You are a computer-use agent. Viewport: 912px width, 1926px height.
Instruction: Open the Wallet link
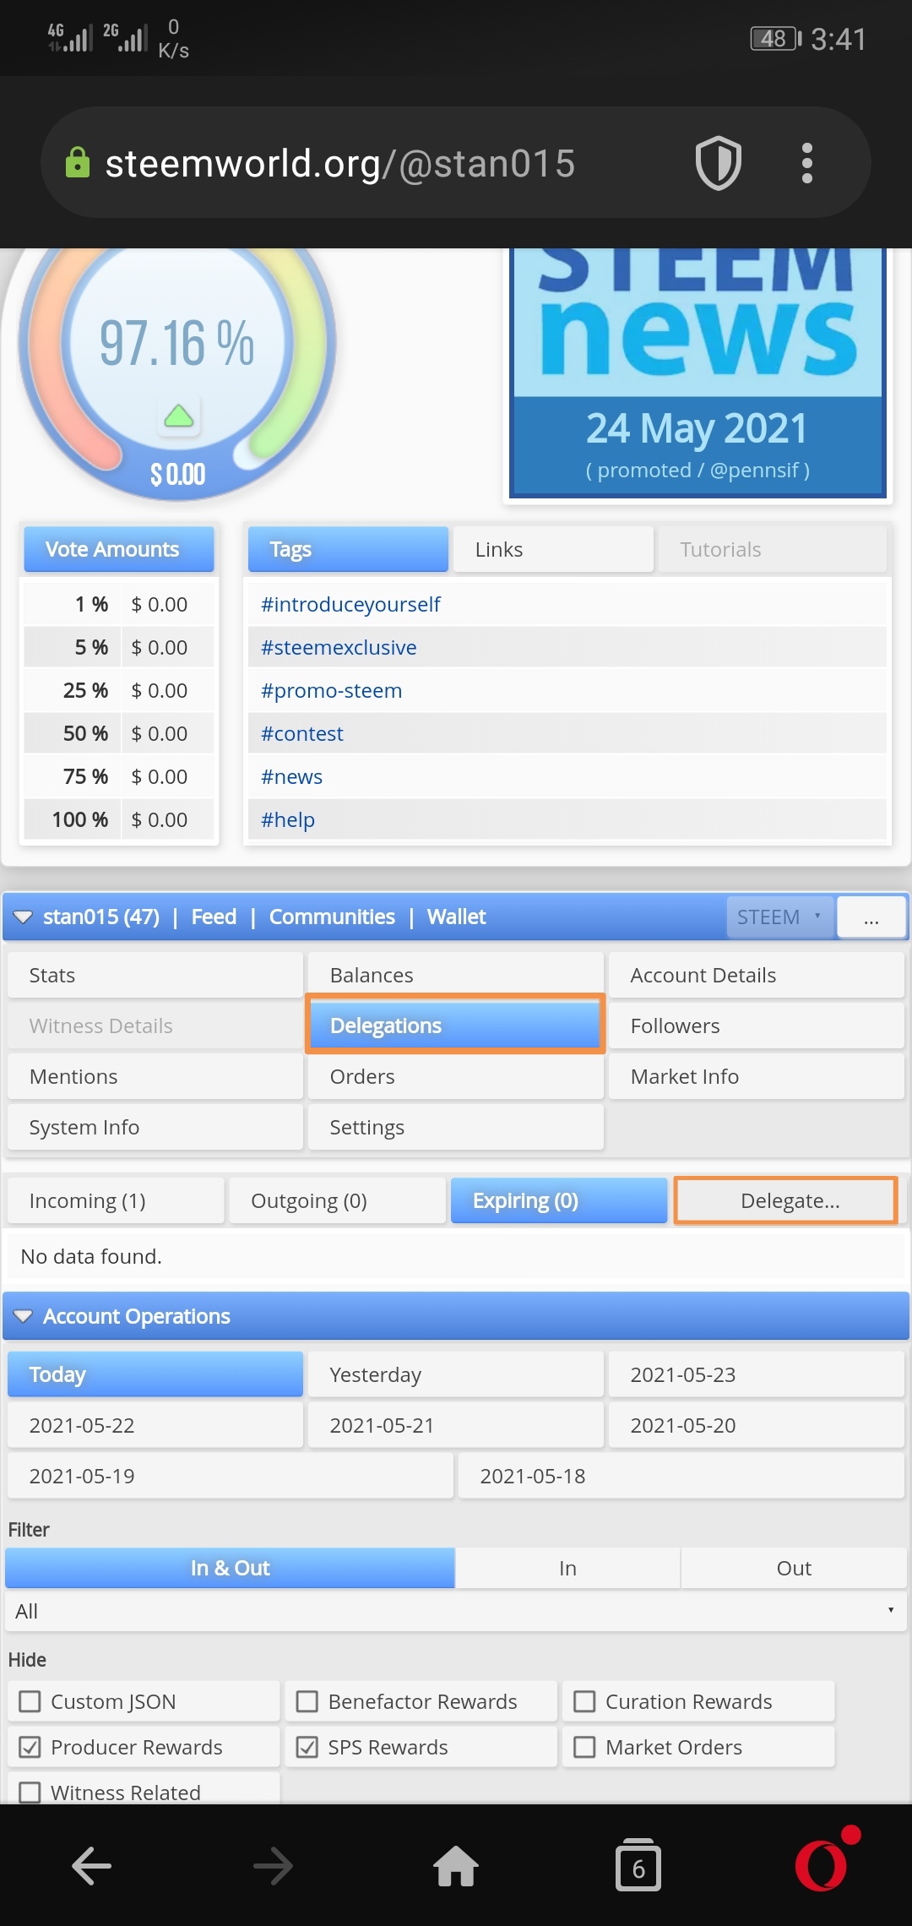456,917
